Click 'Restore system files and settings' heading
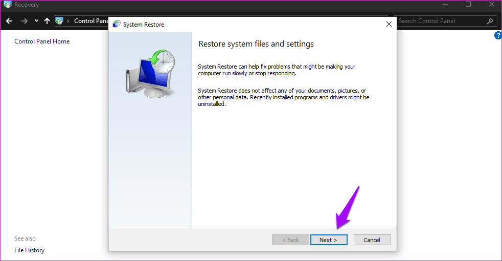The image size is (502, 261). tap(256, 44)
